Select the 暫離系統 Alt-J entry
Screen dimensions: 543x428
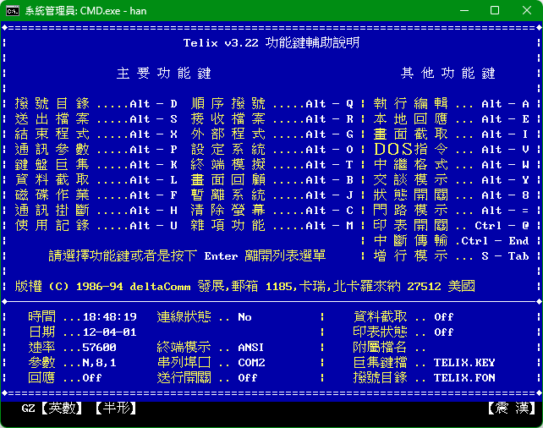pyautogui.click(x=272, y=195)
